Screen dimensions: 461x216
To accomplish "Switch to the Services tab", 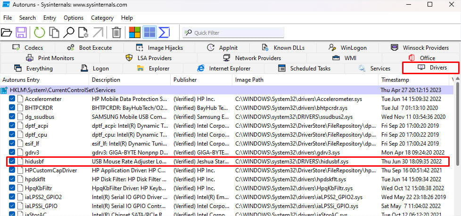I will coord(374,69).
